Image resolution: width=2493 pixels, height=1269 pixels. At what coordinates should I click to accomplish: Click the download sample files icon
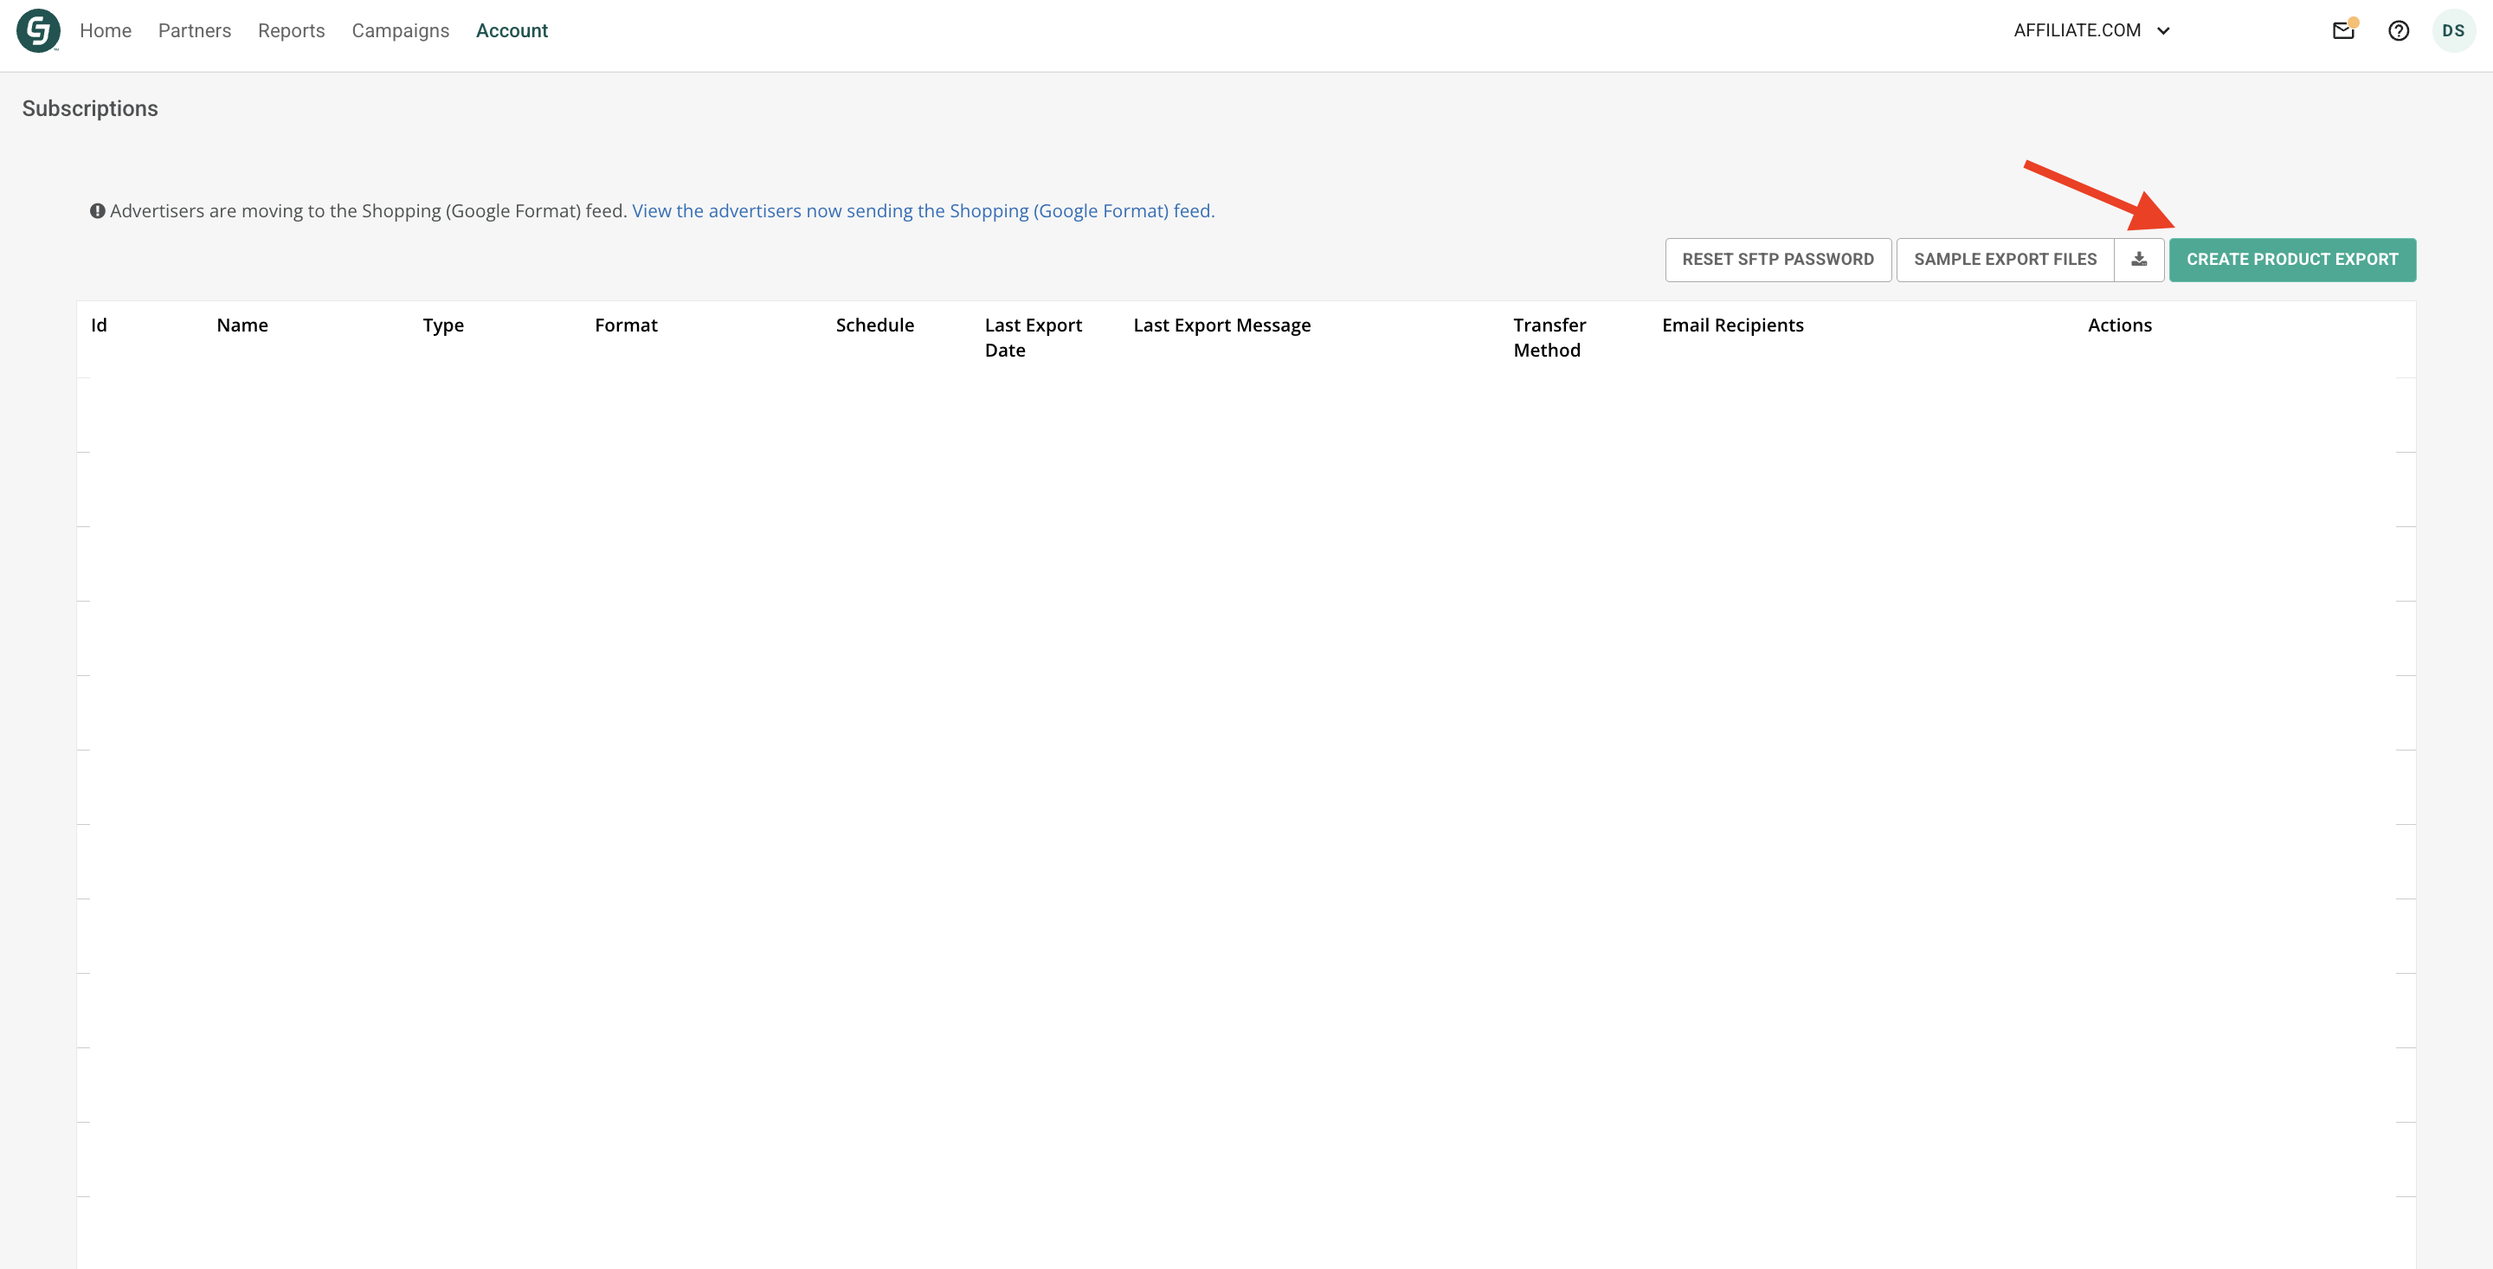tap(2139, 260)
